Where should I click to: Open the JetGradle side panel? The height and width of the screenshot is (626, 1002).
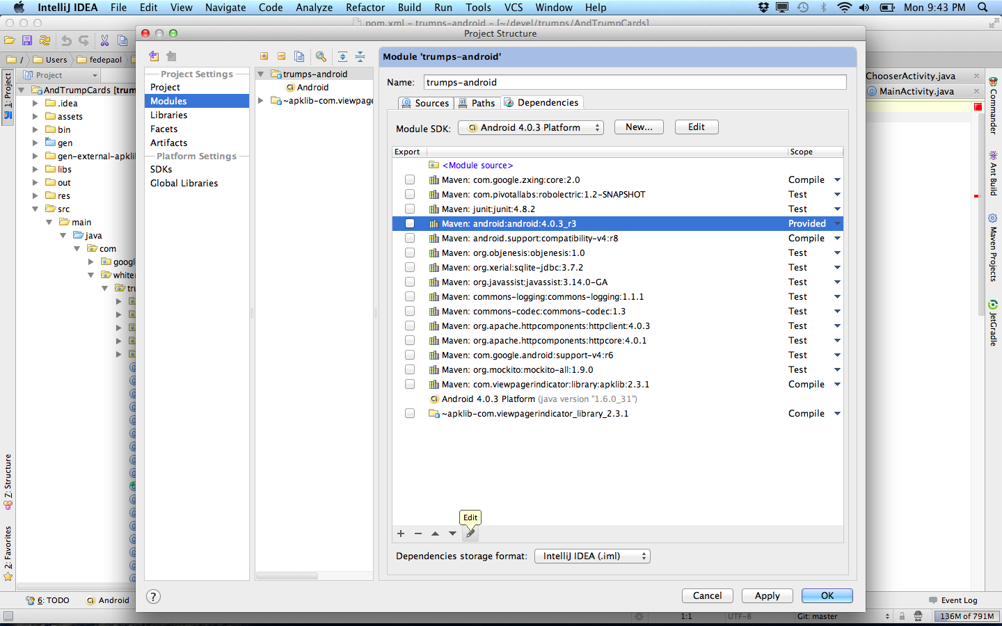(993, 323)
